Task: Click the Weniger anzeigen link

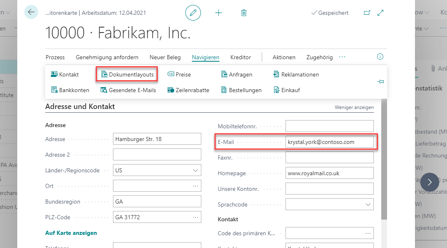Action: click(x=354, y=107)
